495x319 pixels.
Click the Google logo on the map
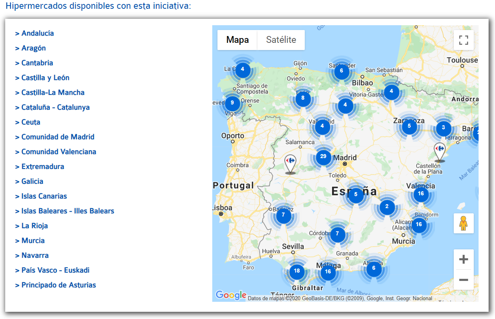[231, 295]
